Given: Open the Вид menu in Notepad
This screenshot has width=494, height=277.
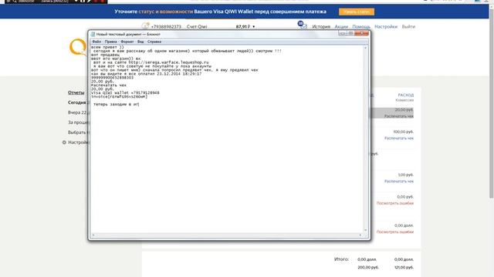Looking at the screenshot, I should coord(140,42).
